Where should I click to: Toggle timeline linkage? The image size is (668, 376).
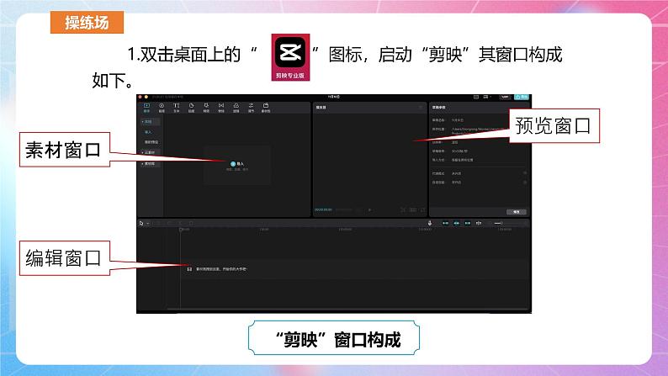pos(468,223)
